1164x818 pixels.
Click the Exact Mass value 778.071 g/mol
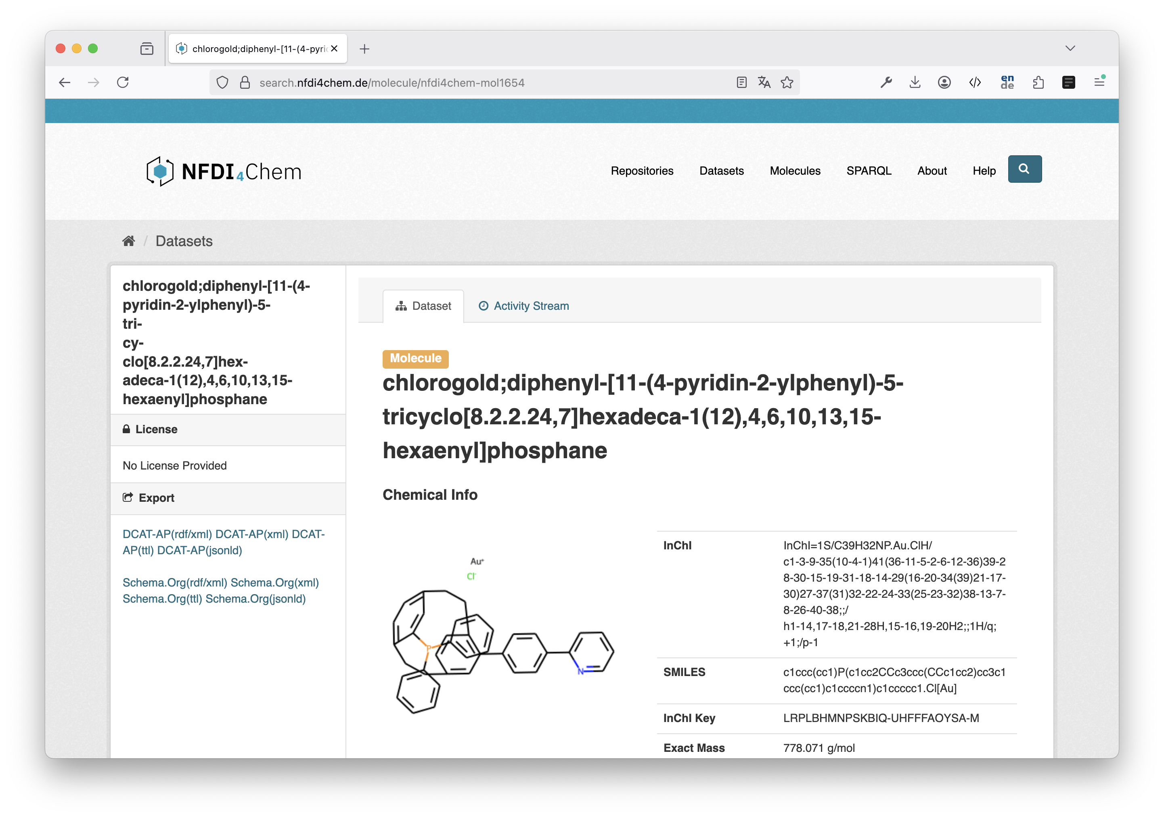819,748
